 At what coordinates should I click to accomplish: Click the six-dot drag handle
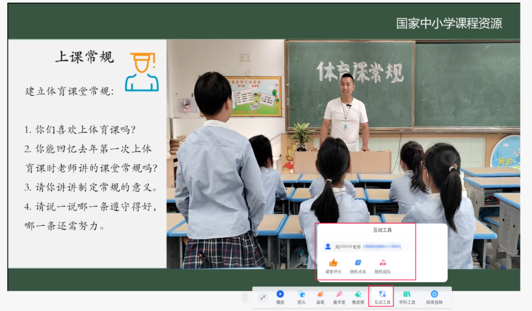pyautogui.click(x=245, y=297)
